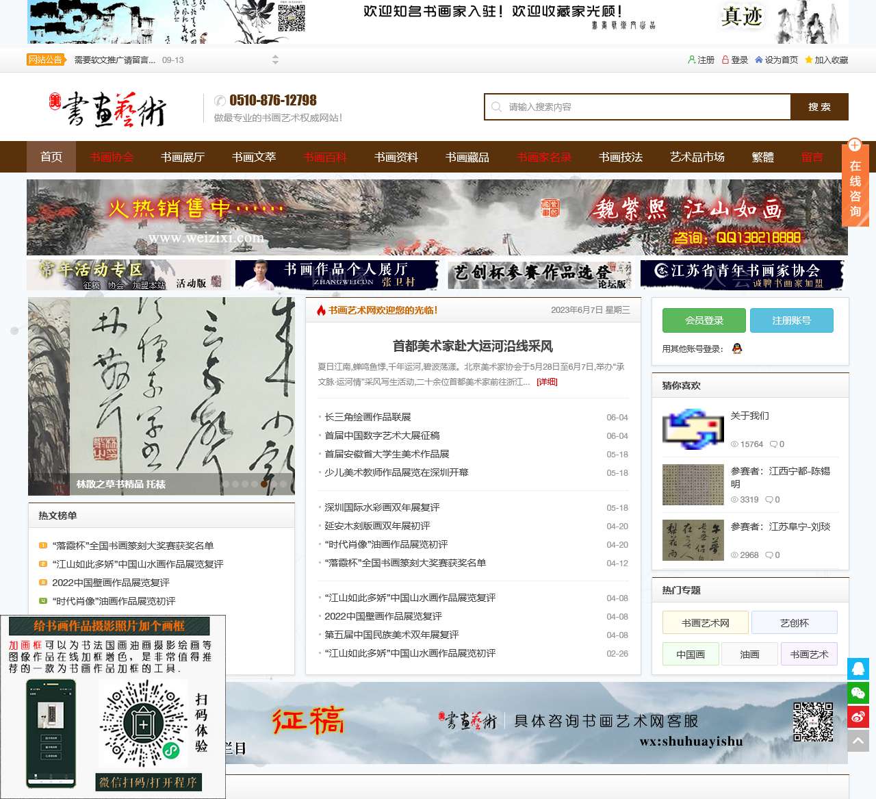Open QQ chat floating sidebar icon

point(858,669)
